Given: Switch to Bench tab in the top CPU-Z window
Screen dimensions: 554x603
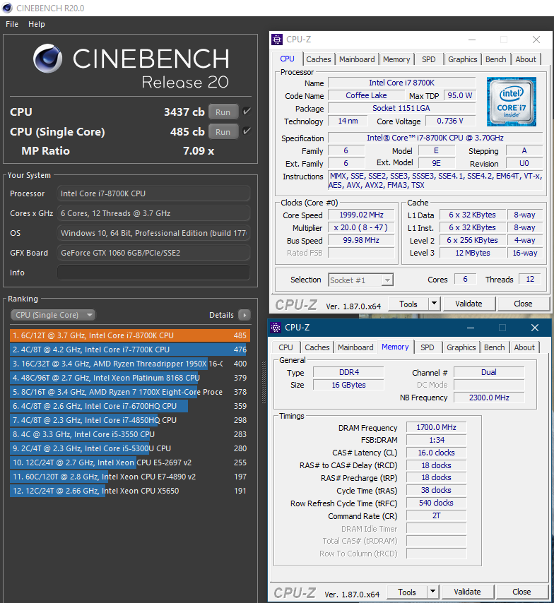Looking at the screenshot, I should (x=495, y=59).
